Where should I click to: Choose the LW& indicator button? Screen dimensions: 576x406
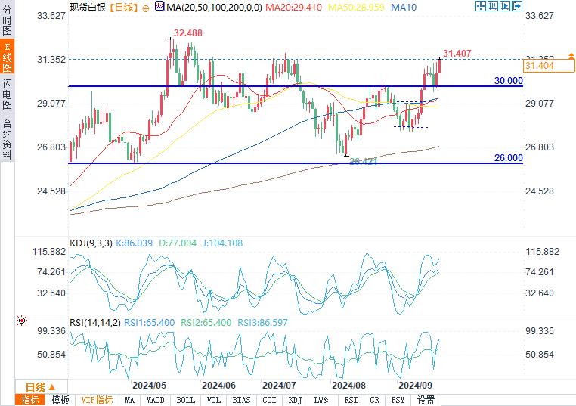[321, 400]
